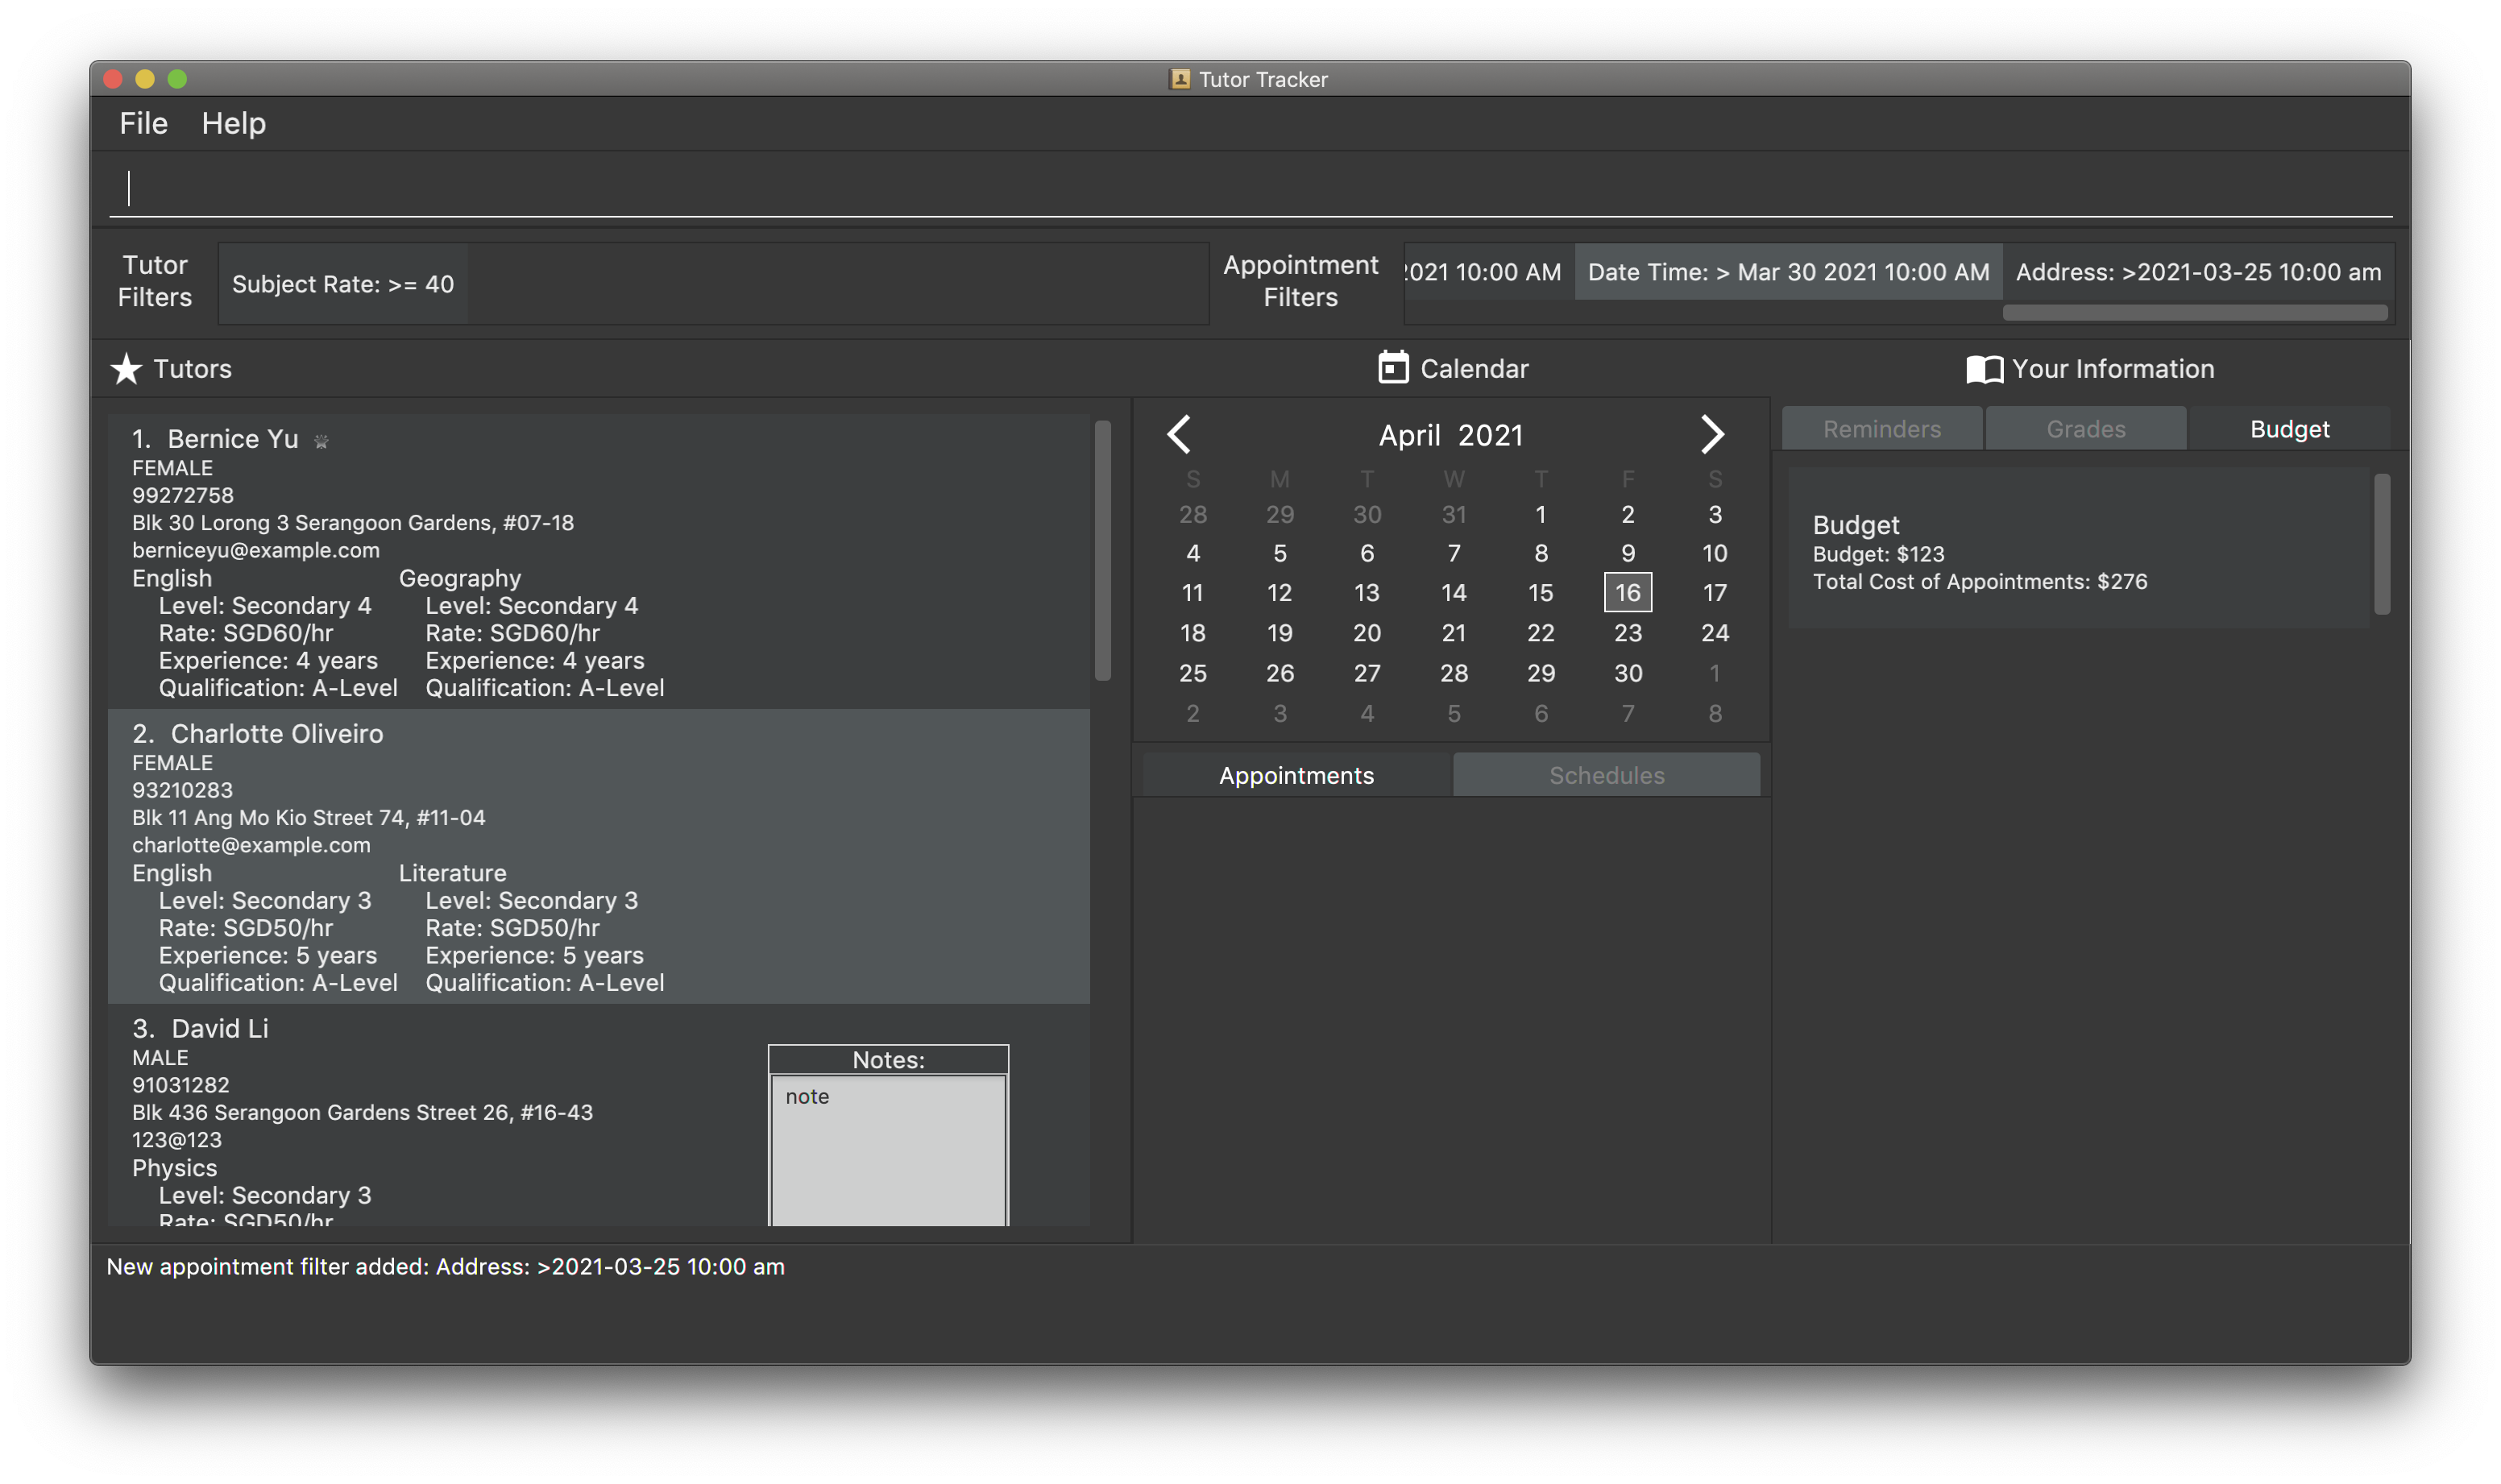This screenshot has height=1484, width=2501.
Task: Click 'Total Cost of Appointments: $276'
Action: click(x=1980, y=582)
